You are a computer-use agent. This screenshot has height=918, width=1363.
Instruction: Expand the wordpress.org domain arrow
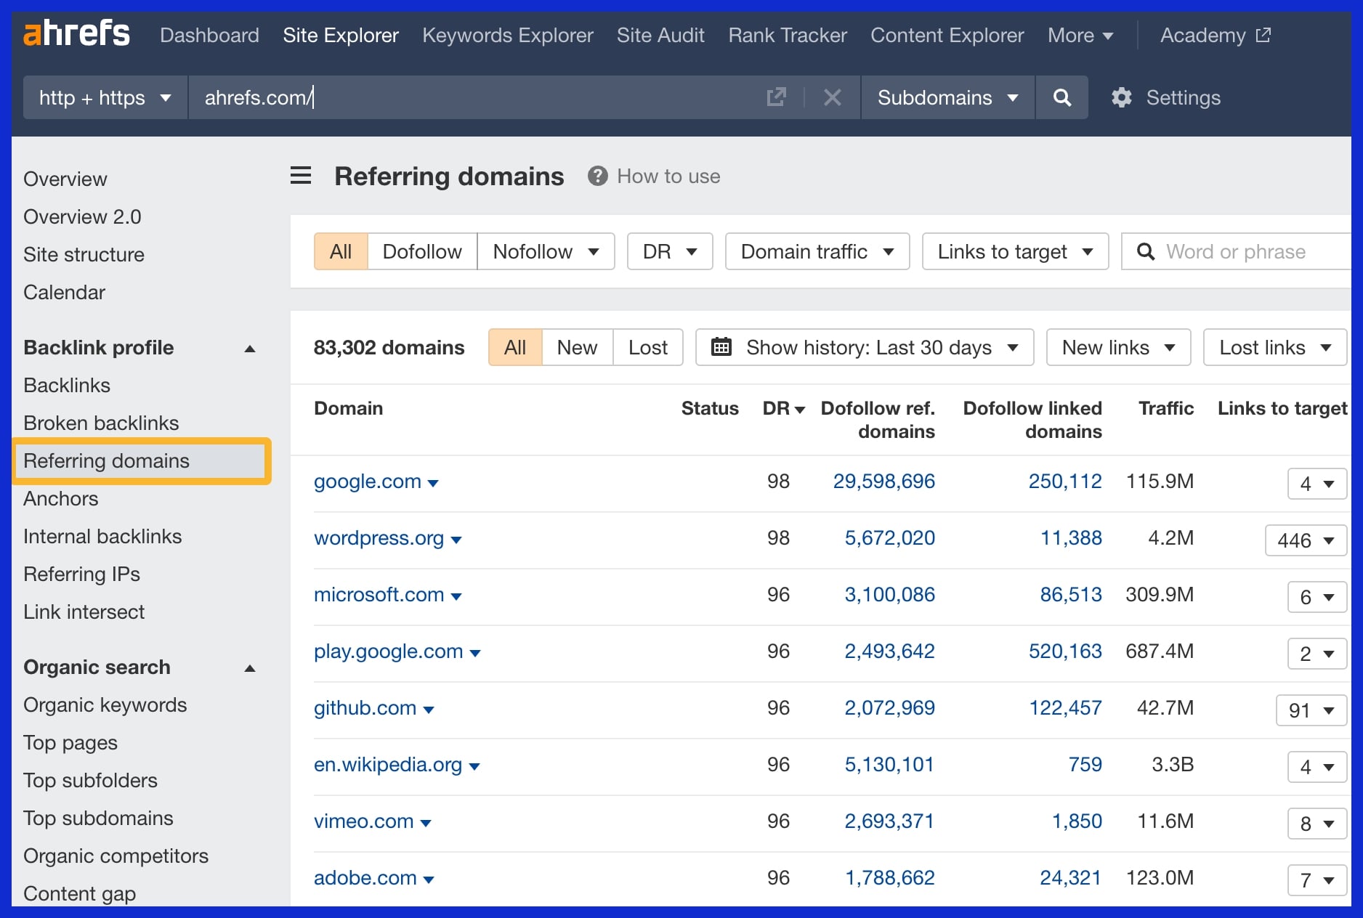[x=456, y=540]
